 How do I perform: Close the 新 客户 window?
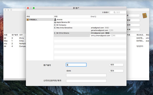[28, 8]
